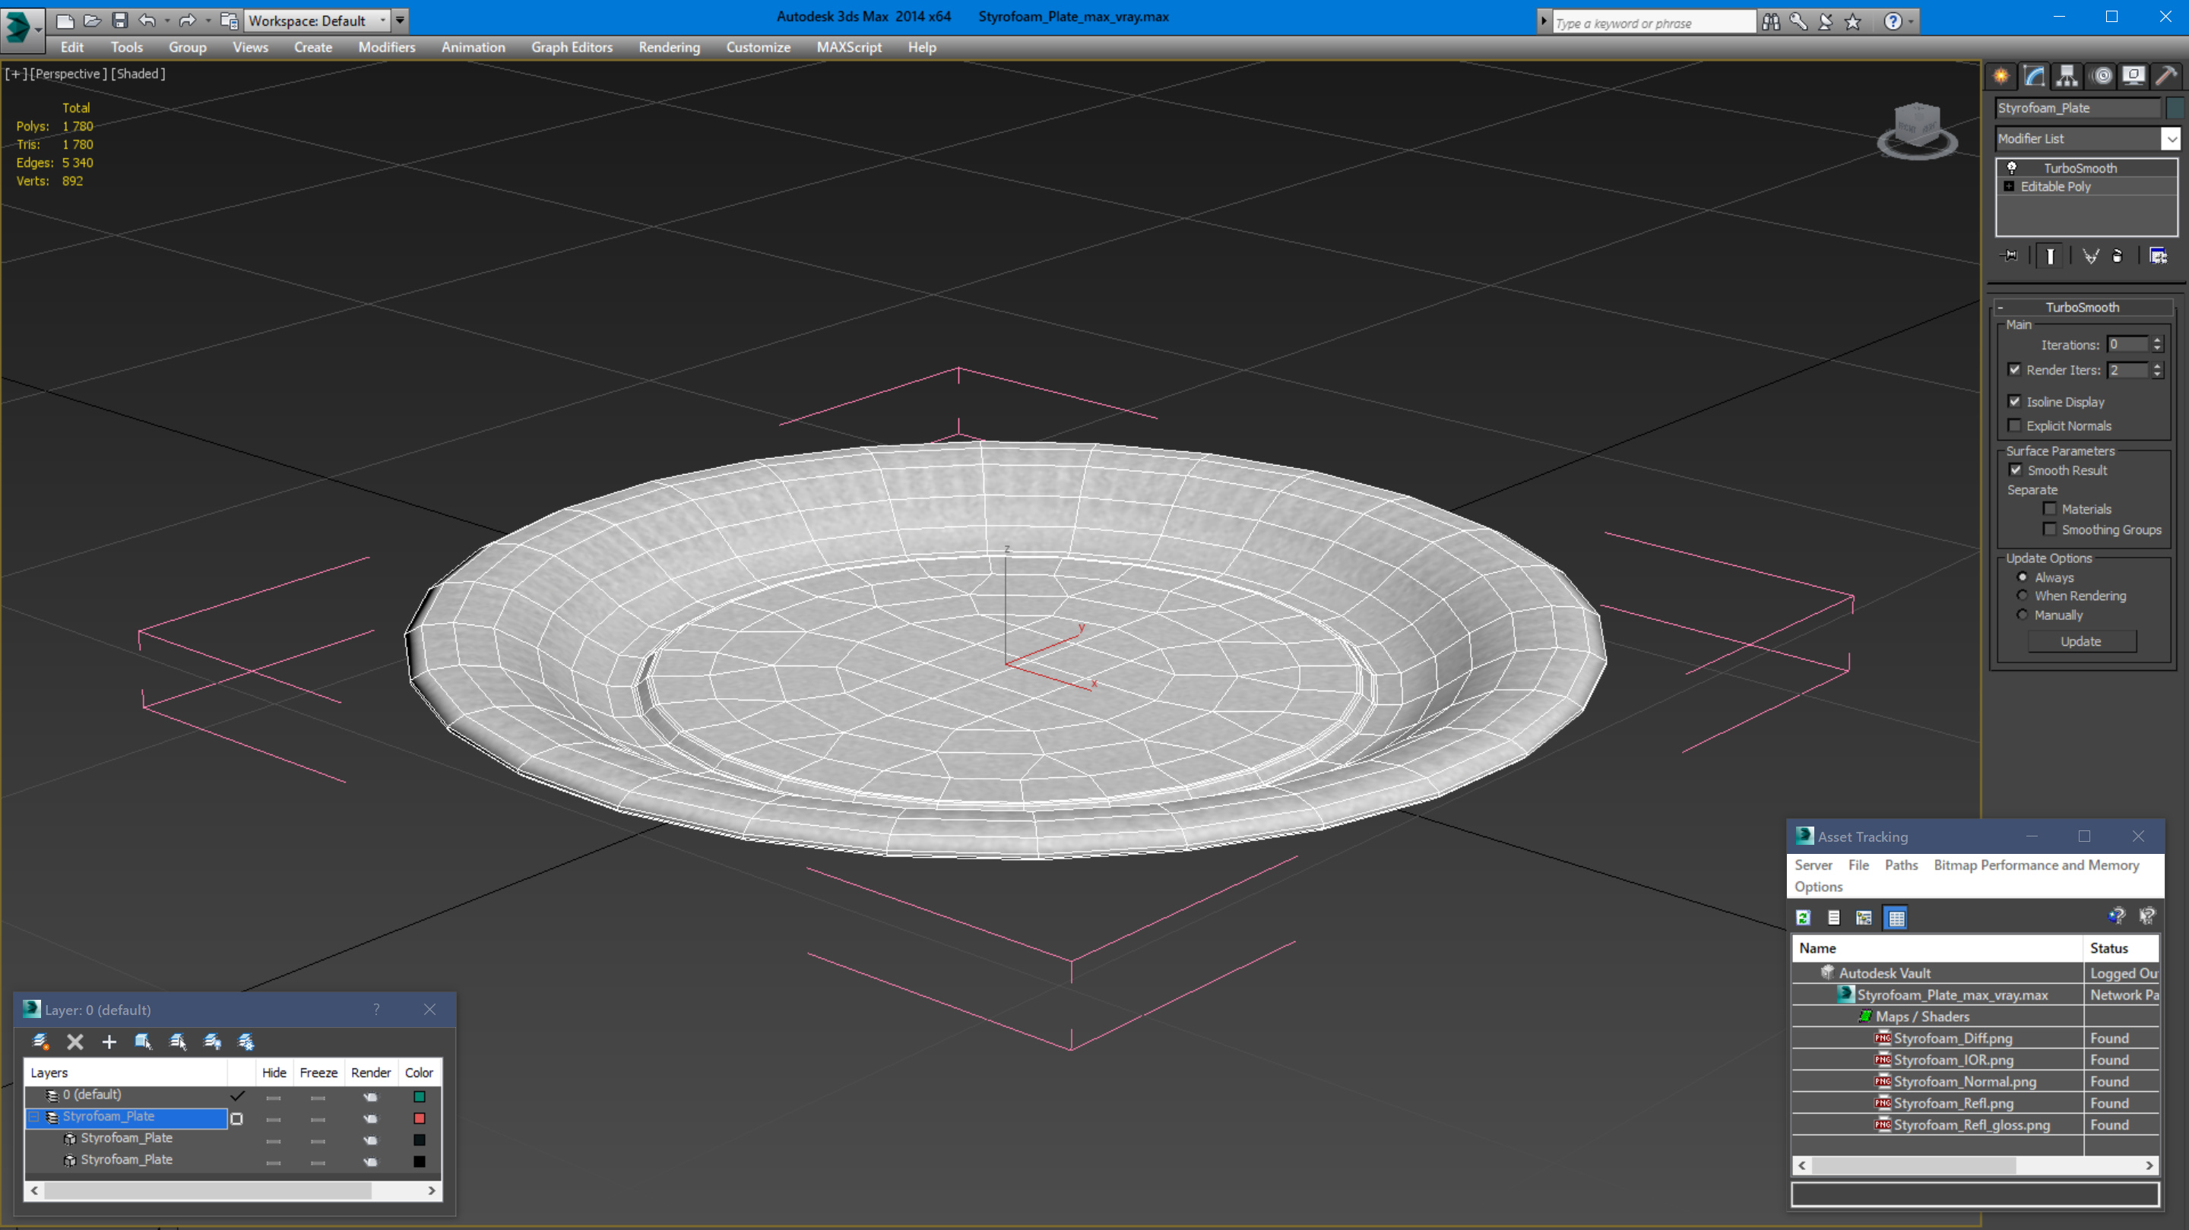Open the Modify command panel tab

[x=2033, y=76]
